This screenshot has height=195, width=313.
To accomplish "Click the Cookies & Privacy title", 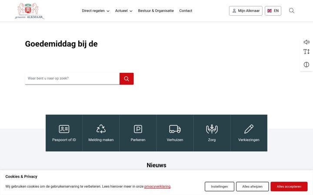I will [21, 176].
